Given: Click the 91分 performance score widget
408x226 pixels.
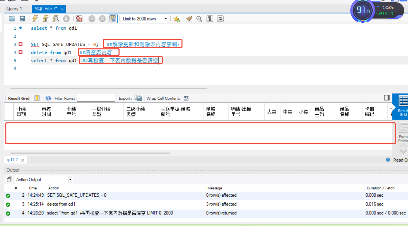Looking at the screenshot, I should click(x=362, y=11).
